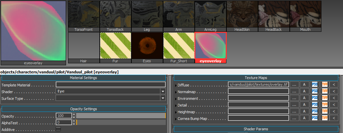
Task: Click TIFF icon for Cornea Bump Map
Action: pos(325,118)
